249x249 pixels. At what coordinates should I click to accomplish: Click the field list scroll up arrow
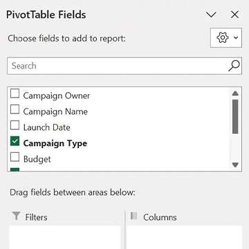[235, 93]
